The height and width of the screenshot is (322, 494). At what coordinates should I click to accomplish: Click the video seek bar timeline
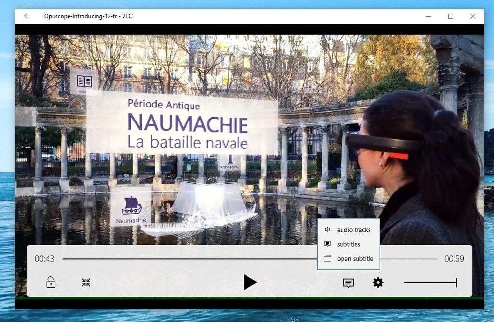(x=193, y=259)
